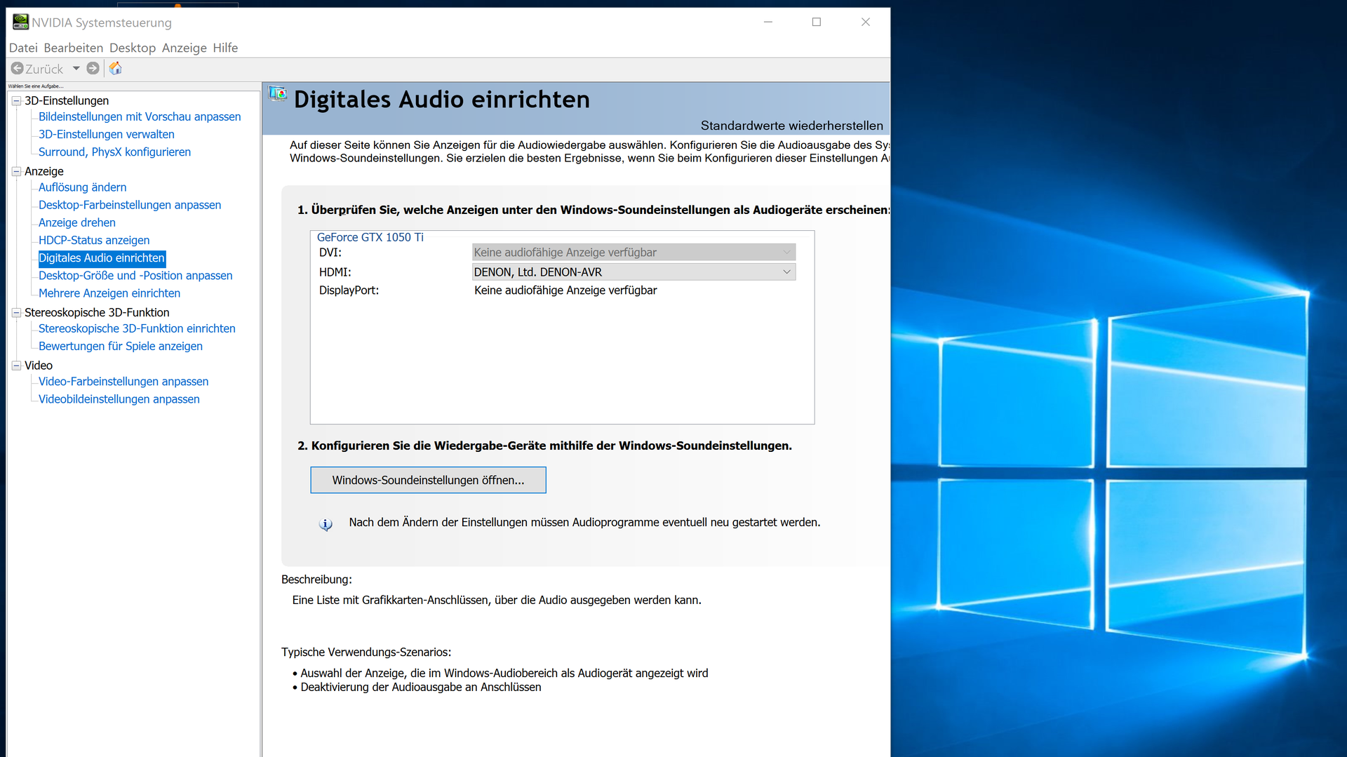Select Desktop-Farbeinstellungen anpassen
The height and width of the screenshot is (757, 1347).
(130, 205)
